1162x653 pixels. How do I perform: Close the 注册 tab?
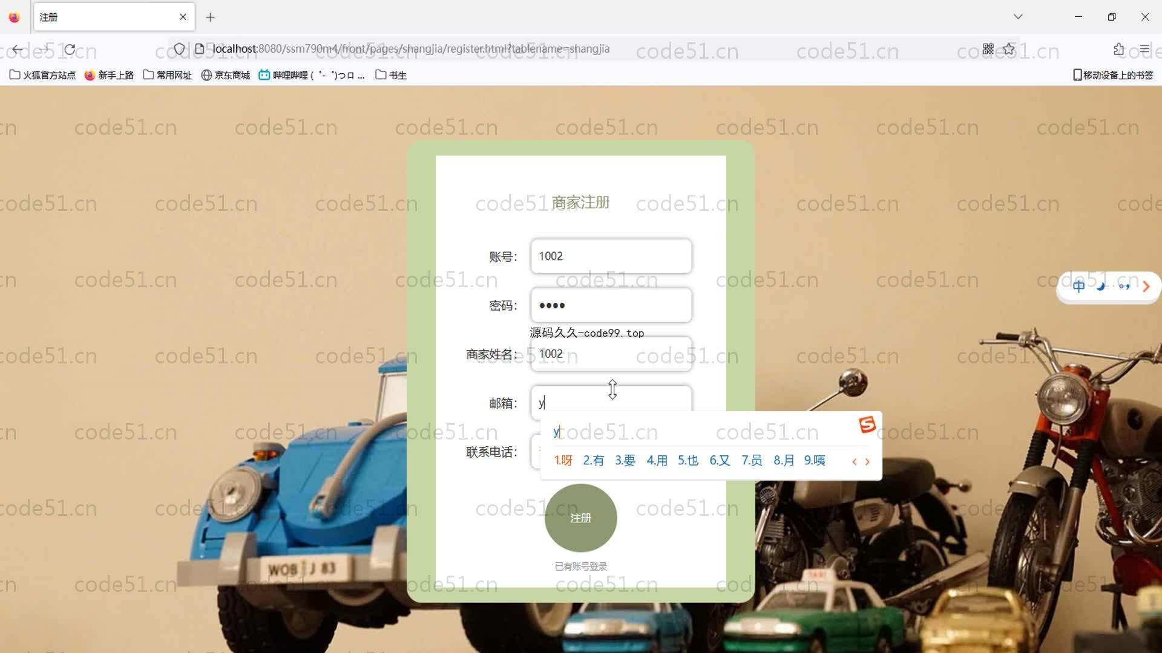(183, 17)
